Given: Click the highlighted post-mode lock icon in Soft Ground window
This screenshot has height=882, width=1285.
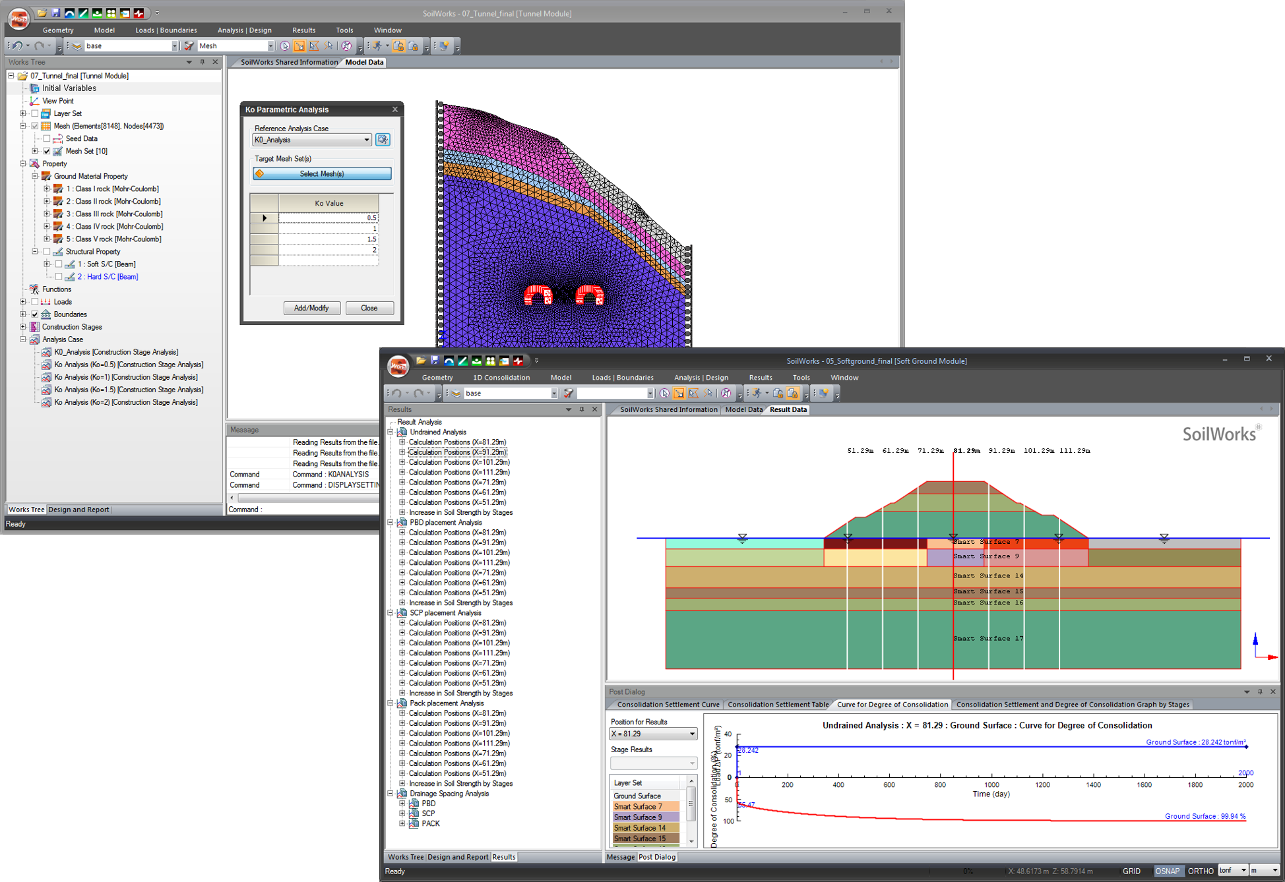Looking at the screenshot, I should click(x=792, y=393).
